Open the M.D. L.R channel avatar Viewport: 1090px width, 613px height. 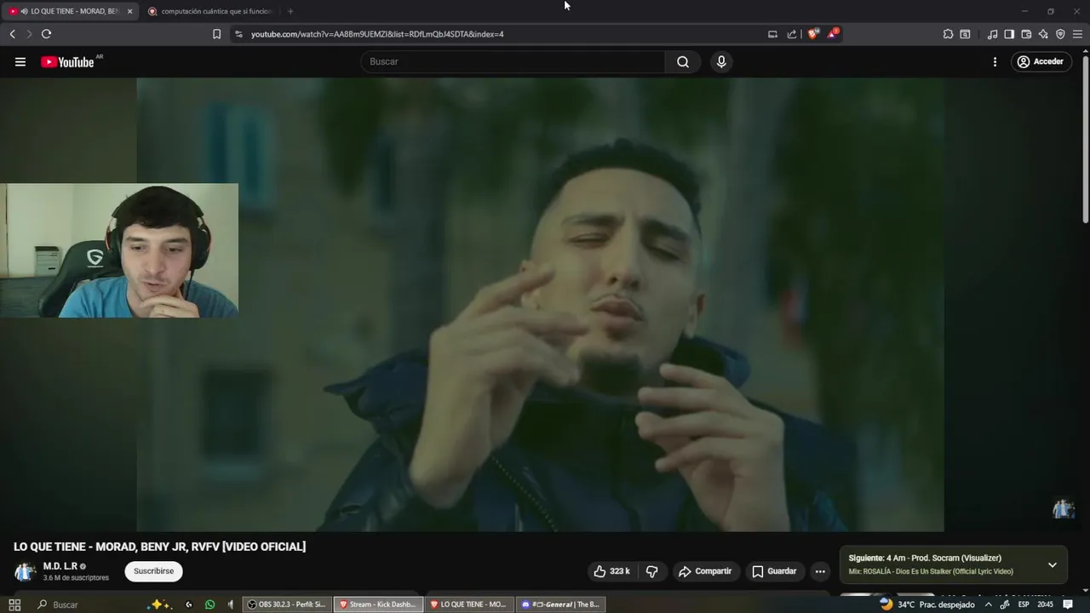coord(25,571)
